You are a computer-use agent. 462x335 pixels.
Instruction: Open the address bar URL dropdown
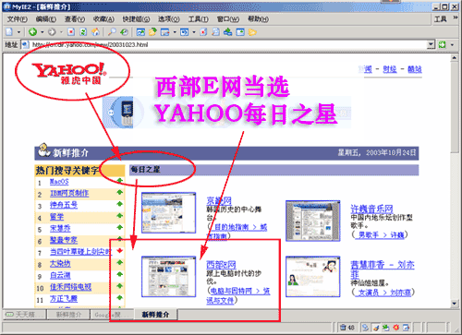pos(431,44)
